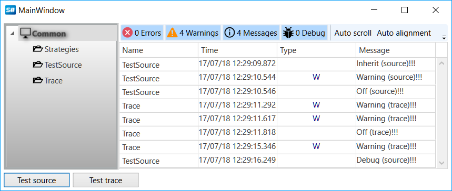Select TestSource in the tree

[x=63, y=65]
